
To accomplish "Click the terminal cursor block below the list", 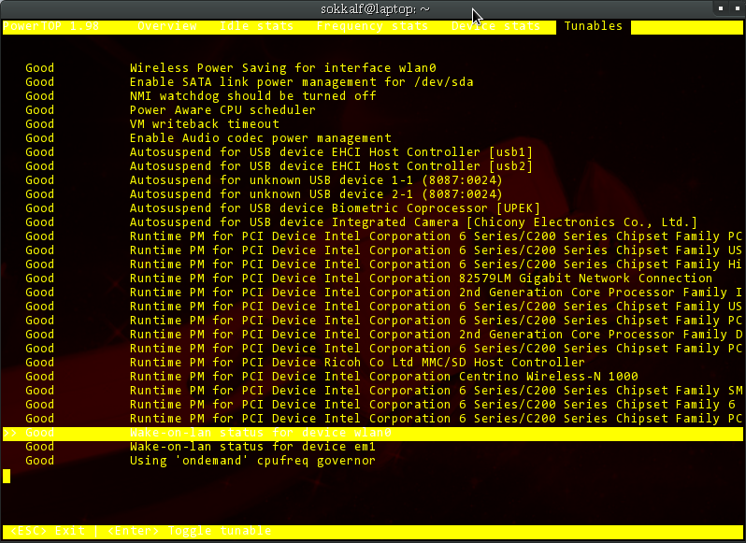I will 7,476.
